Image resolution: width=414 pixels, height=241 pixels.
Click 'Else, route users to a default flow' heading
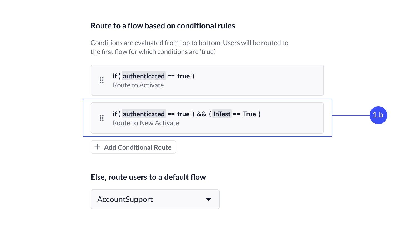coord(148,177)
